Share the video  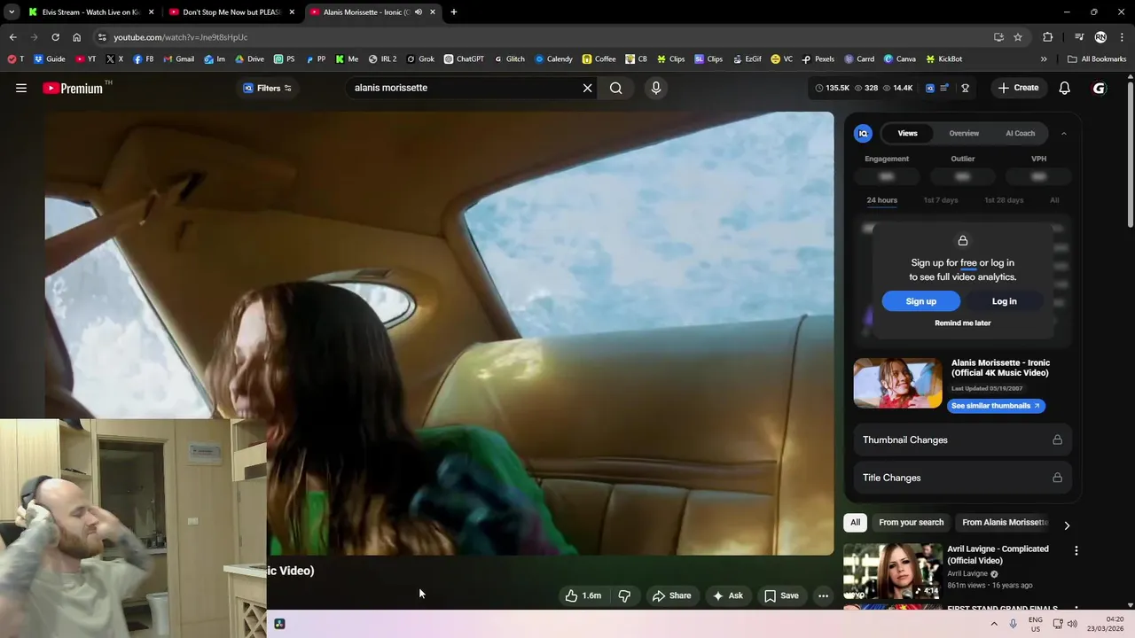point(671,595)
